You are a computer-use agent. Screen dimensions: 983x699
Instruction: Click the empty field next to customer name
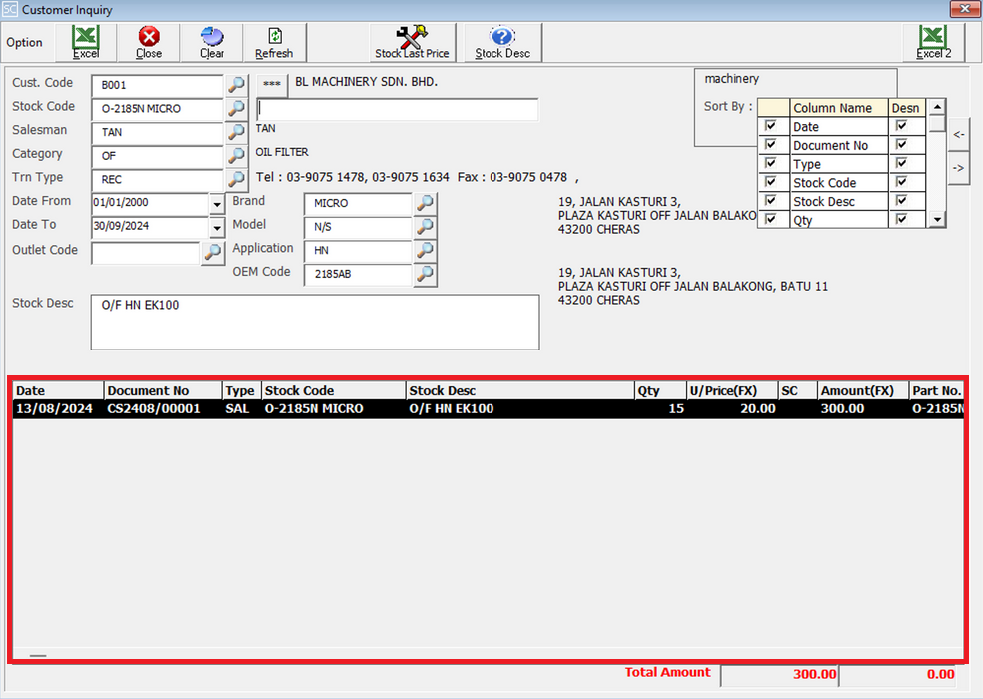click(x=398, y=109)
